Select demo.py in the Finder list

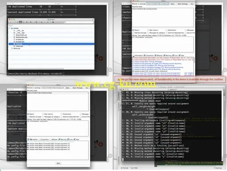pos(16,48)
